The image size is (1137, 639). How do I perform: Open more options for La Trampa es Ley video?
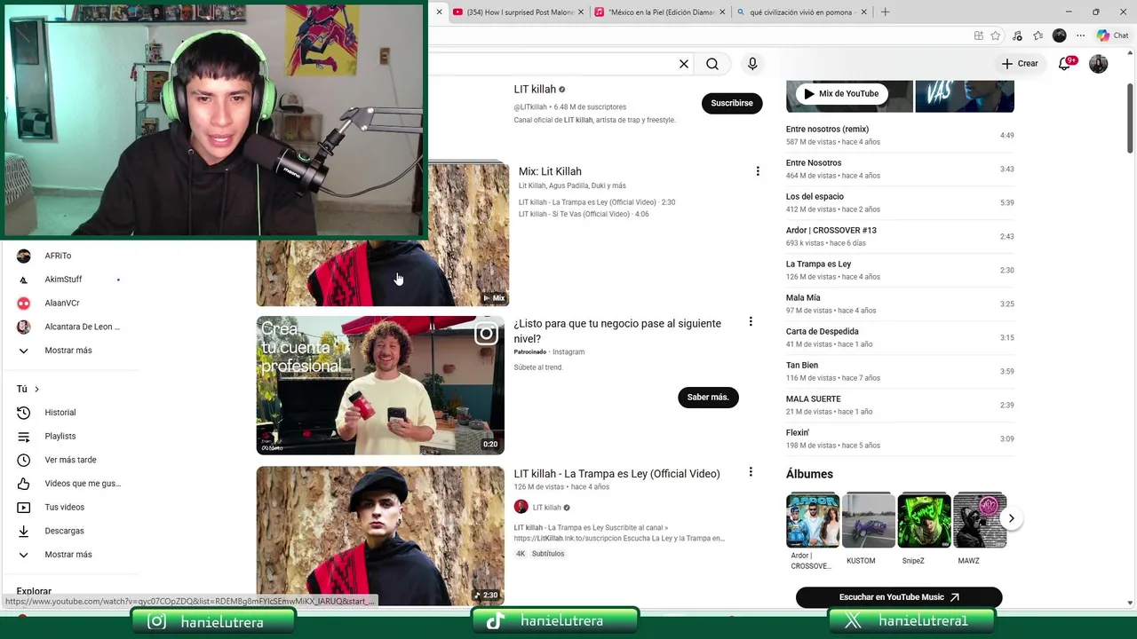click(x=751, y=472)
